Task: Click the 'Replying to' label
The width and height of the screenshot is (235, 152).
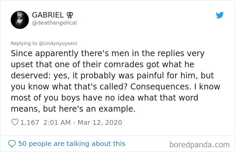Action: coord(24,43)
